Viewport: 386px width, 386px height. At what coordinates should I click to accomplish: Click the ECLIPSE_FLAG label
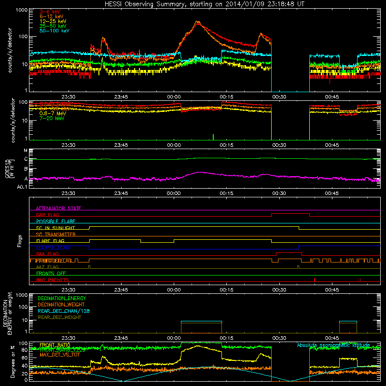[x=53, y=248]
